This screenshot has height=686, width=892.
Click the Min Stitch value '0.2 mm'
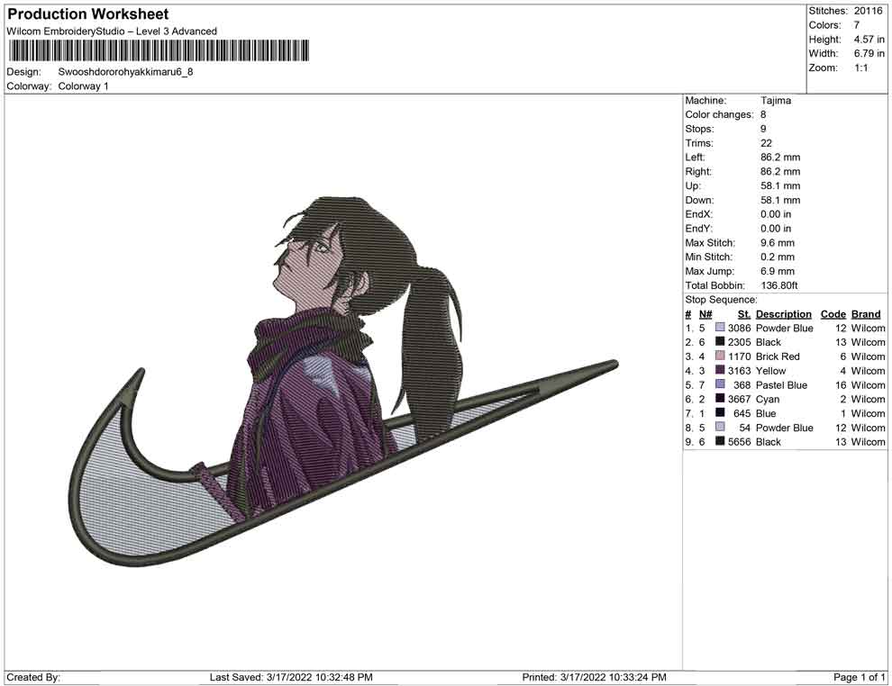(777, 257)
